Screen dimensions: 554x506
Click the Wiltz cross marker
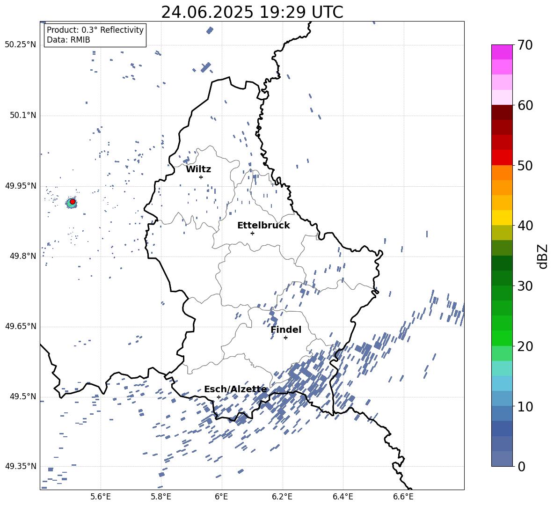201,177
